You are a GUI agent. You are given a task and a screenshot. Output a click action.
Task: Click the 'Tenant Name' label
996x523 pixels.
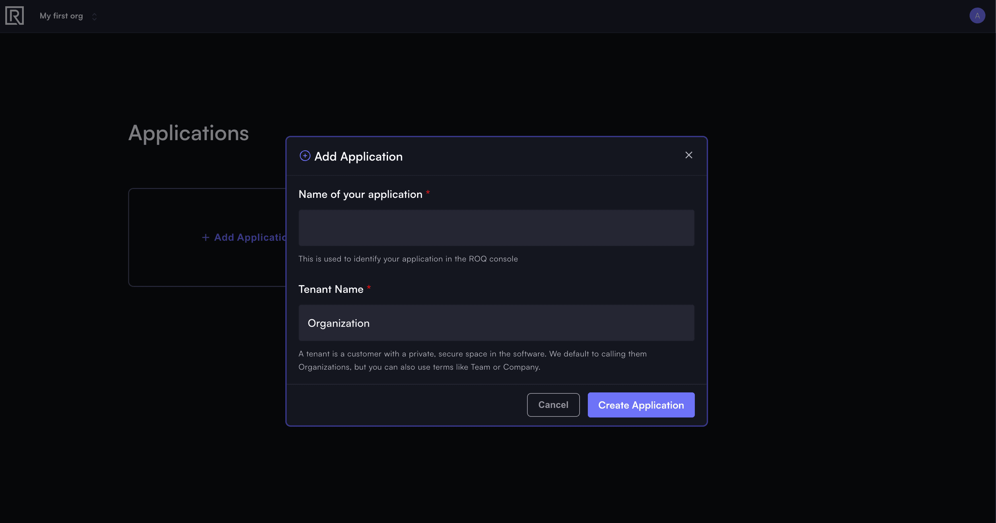(x=331, y=289)
